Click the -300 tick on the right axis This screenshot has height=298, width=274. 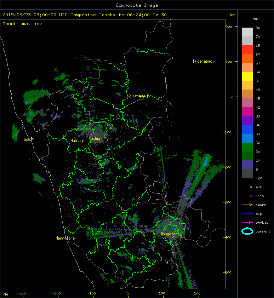(x=227, y=202)
